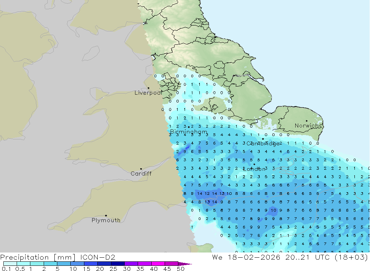Click the dot marking Norwich
Viewport: 370px width, 271px height.
[x=306, y=121]
